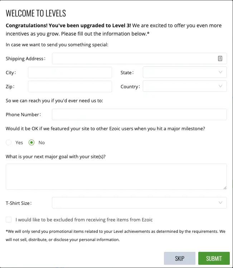Image resolution: width=233 pixels, height=268 pixels.
Task: Select the Yes radio button
Action: 9,142
